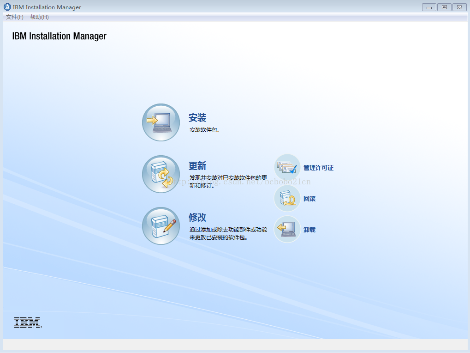Image resolution: width=470 pixels, height=353 pixels.
Task: Click the IBM logo at the bottom left
Action: point(28,323)
